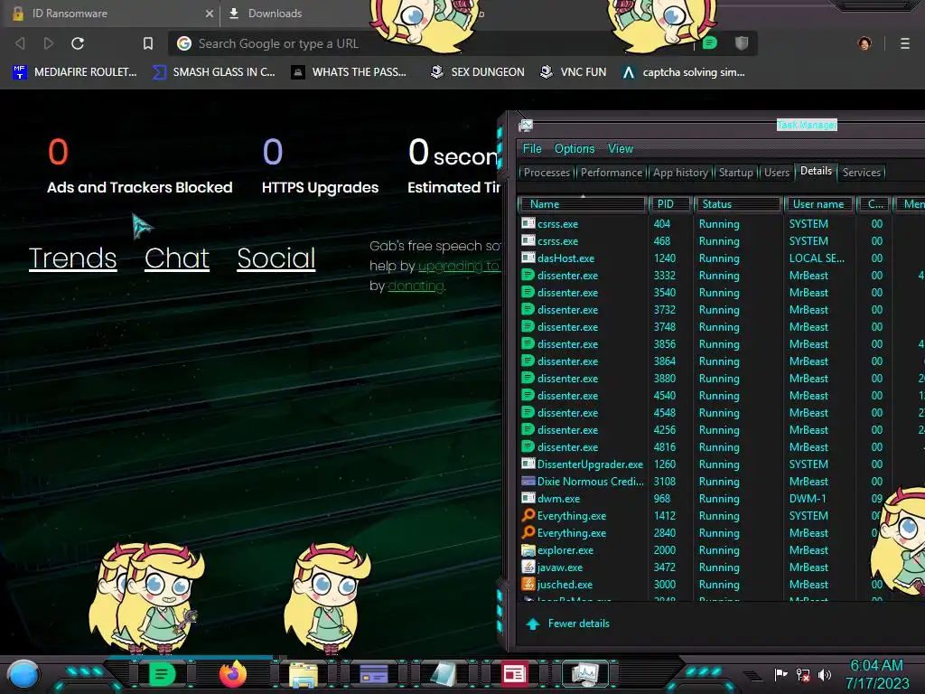Open the Chat link

tap(177, 258)
